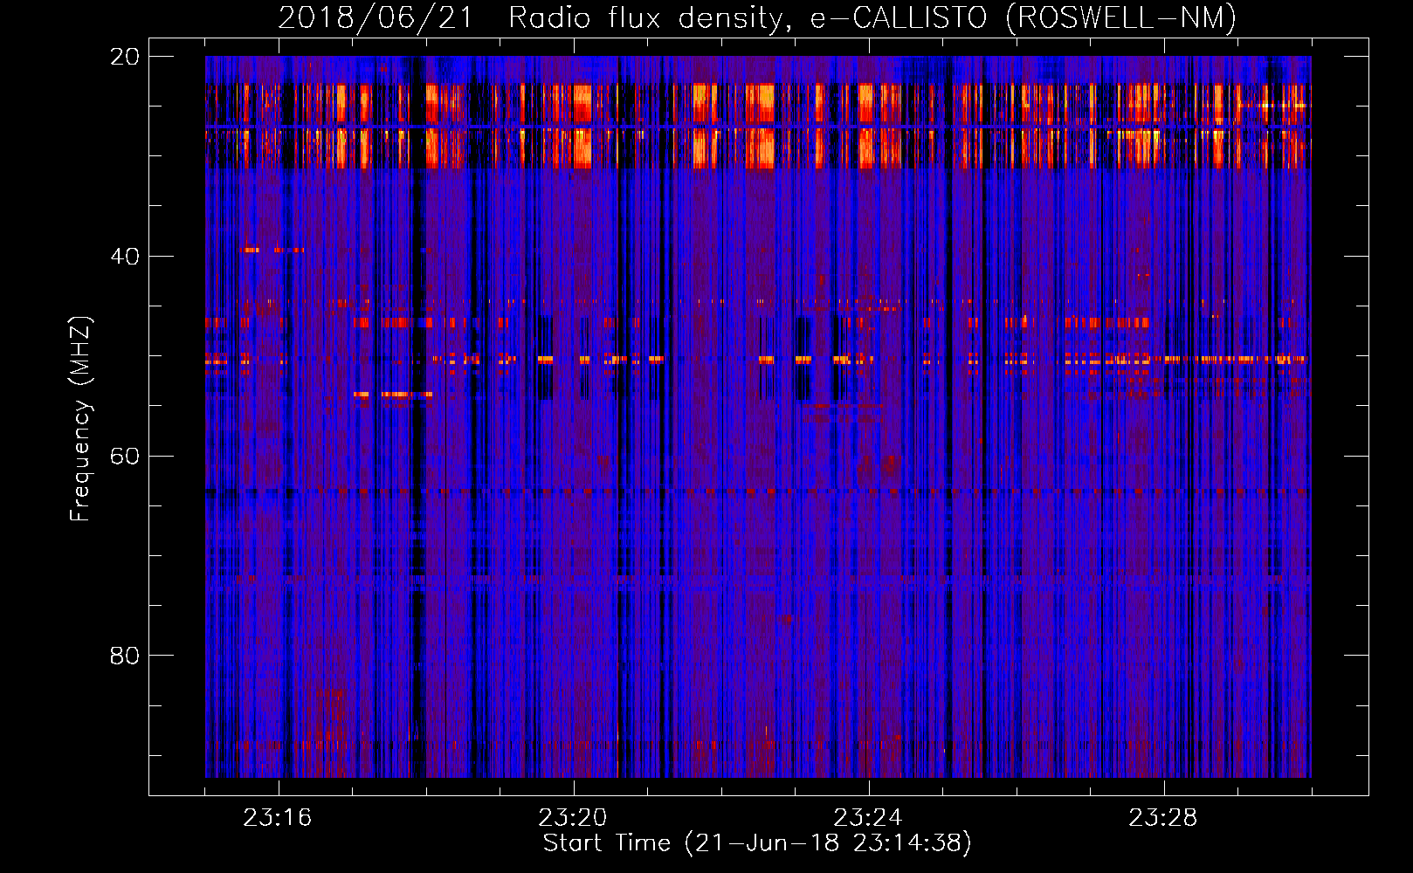This screenshot has width=1413, height=873.
Task: Click the 'Frequency (MHZ)' axis label
Action: click(80, 419)
